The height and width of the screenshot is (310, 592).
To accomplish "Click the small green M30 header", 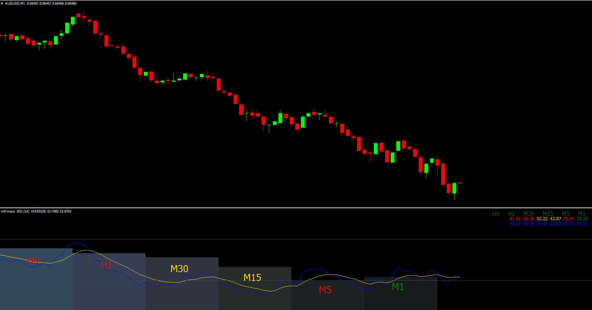I will click(529, 214).
